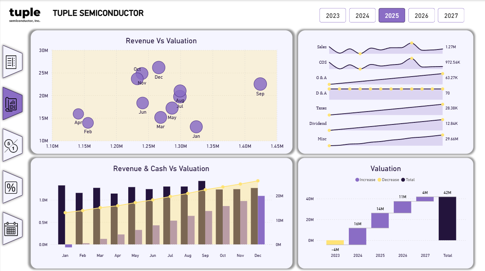Click the Valuation chart title
Screen dimensions: 485x271
click(x=386, y=169)
